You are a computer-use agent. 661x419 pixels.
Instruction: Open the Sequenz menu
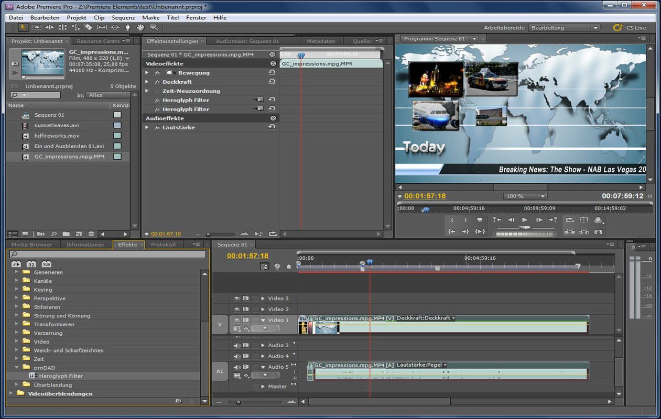(123, 17)
